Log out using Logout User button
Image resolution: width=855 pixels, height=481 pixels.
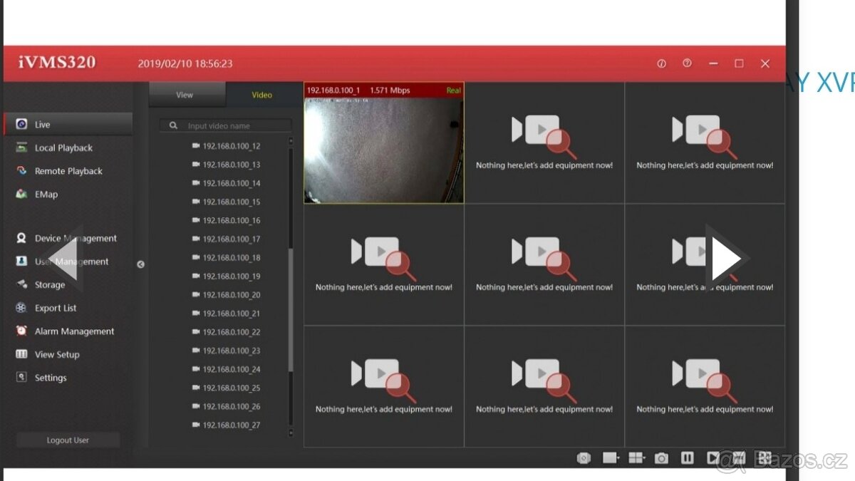68,440
